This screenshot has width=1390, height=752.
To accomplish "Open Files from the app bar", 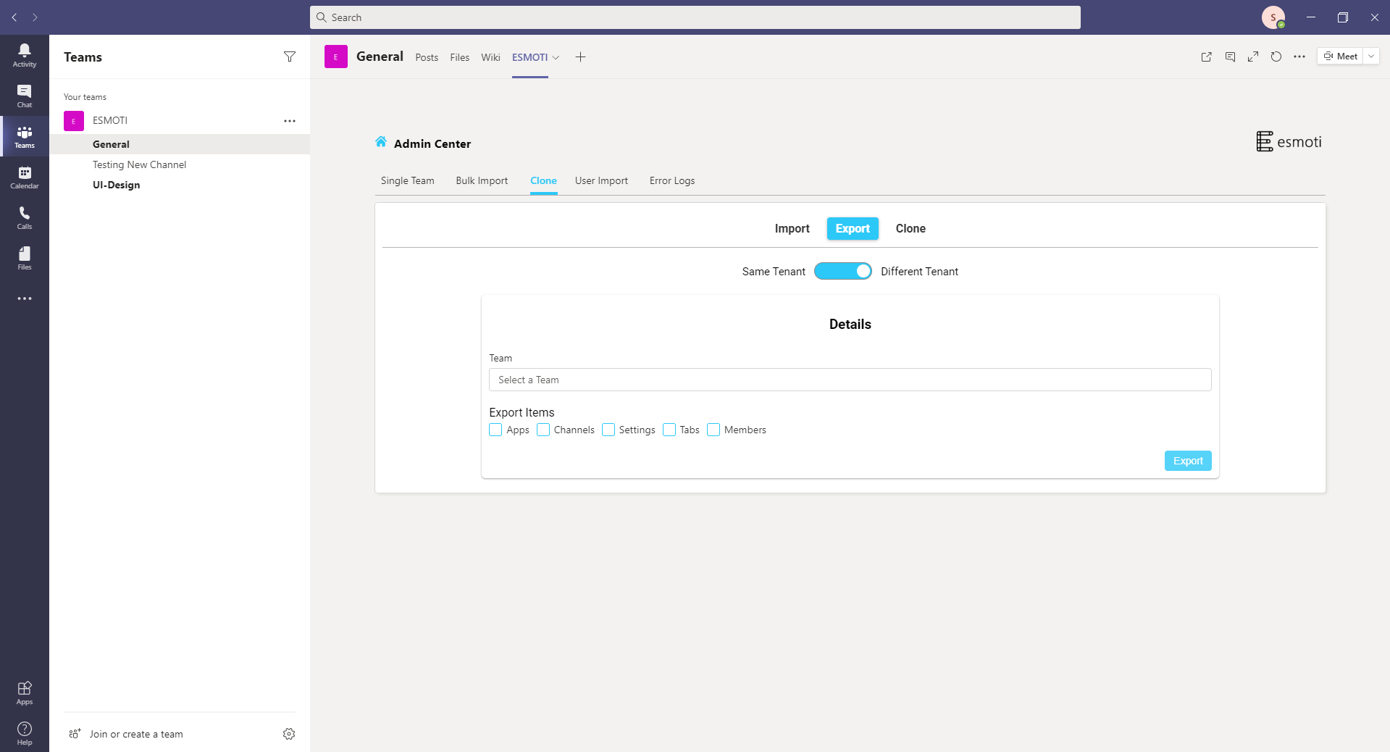I will point(25,258).
